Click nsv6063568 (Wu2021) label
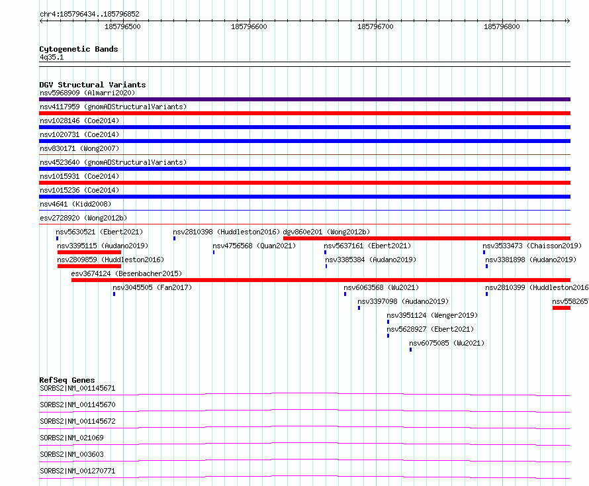This screenshot has width=589, height=486. pyautogui.click(x=381, y=287)
